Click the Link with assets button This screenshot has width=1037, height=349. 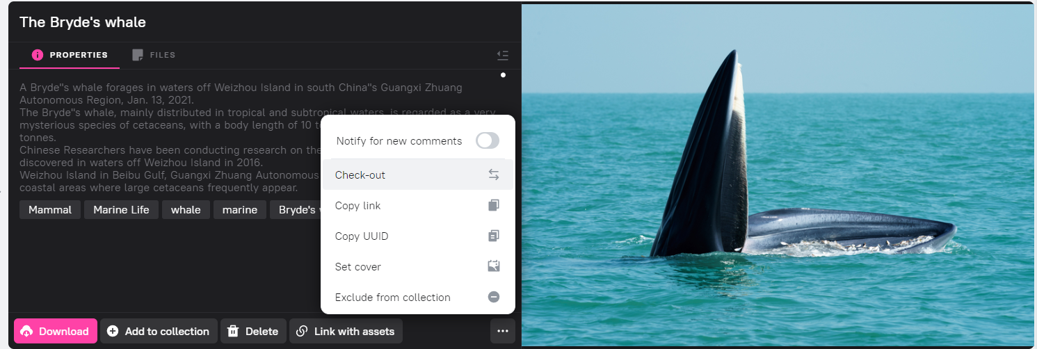pos(346,332)
